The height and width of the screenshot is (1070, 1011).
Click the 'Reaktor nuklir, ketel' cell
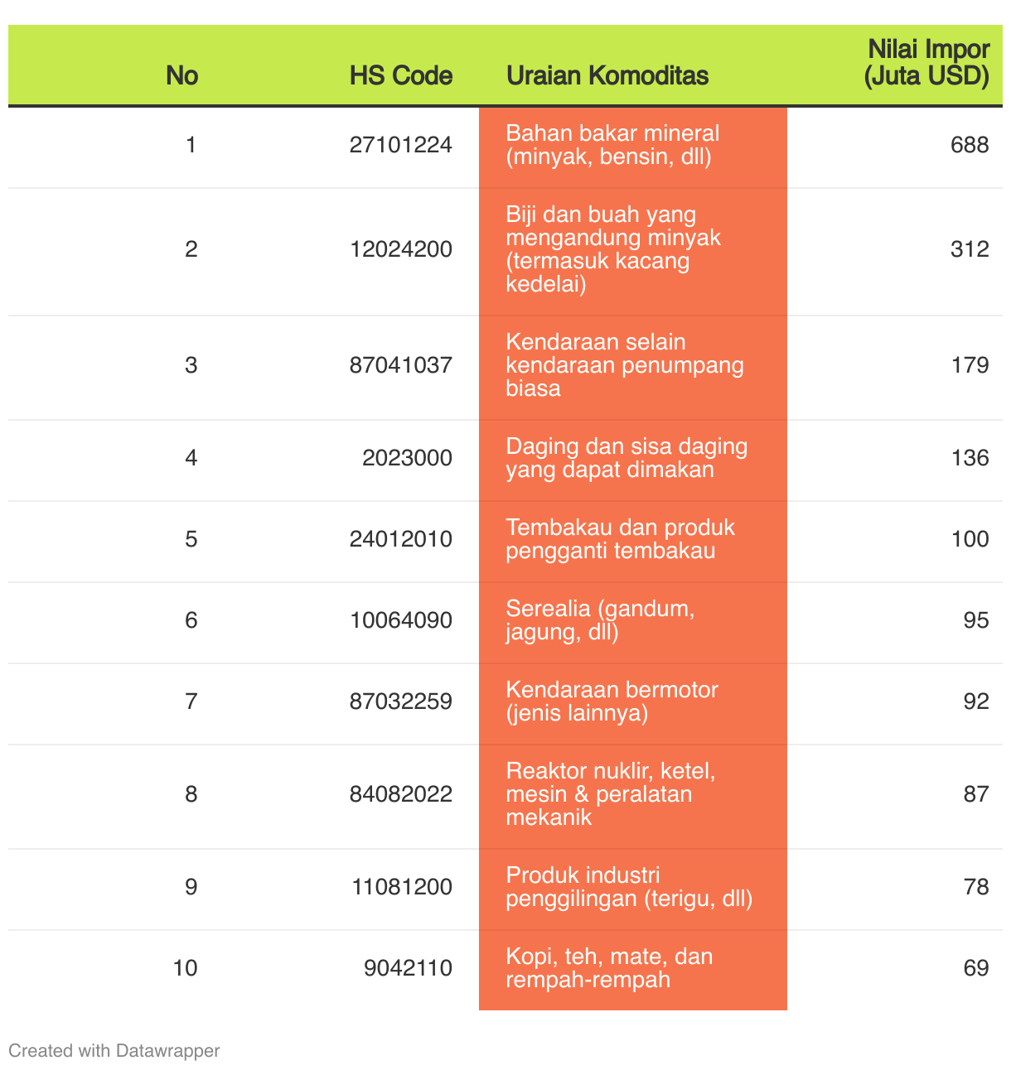633,795
